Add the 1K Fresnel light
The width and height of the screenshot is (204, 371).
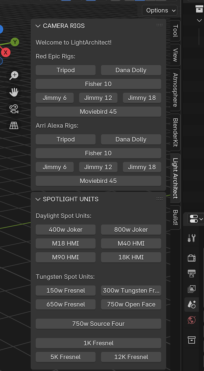98,343
